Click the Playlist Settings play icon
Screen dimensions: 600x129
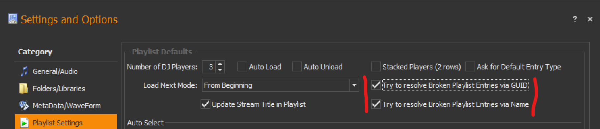click(x=24, y=123)
